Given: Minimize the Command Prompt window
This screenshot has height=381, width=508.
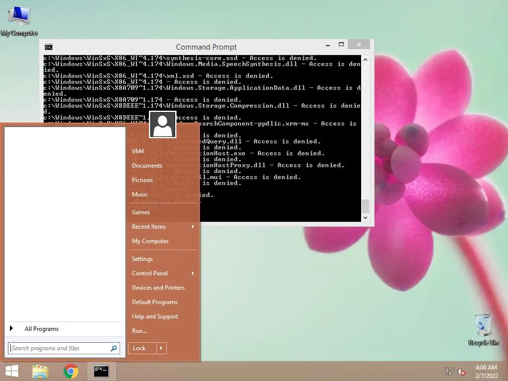Looking at the screenshot, I should pos(328,45).
